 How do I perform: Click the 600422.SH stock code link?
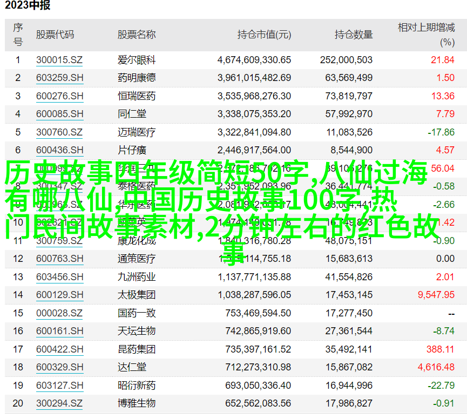[x=59, y=349]
